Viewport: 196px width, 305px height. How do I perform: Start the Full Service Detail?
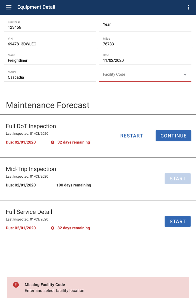click(177, 221)
